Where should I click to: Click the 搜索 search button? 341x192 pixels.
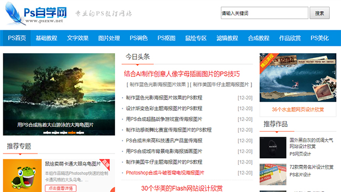click(320, 13)
